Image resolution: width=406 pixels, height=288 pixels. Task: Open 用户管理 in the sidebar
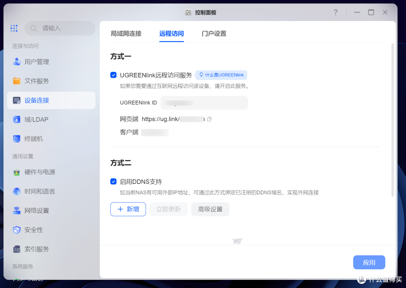51,62
